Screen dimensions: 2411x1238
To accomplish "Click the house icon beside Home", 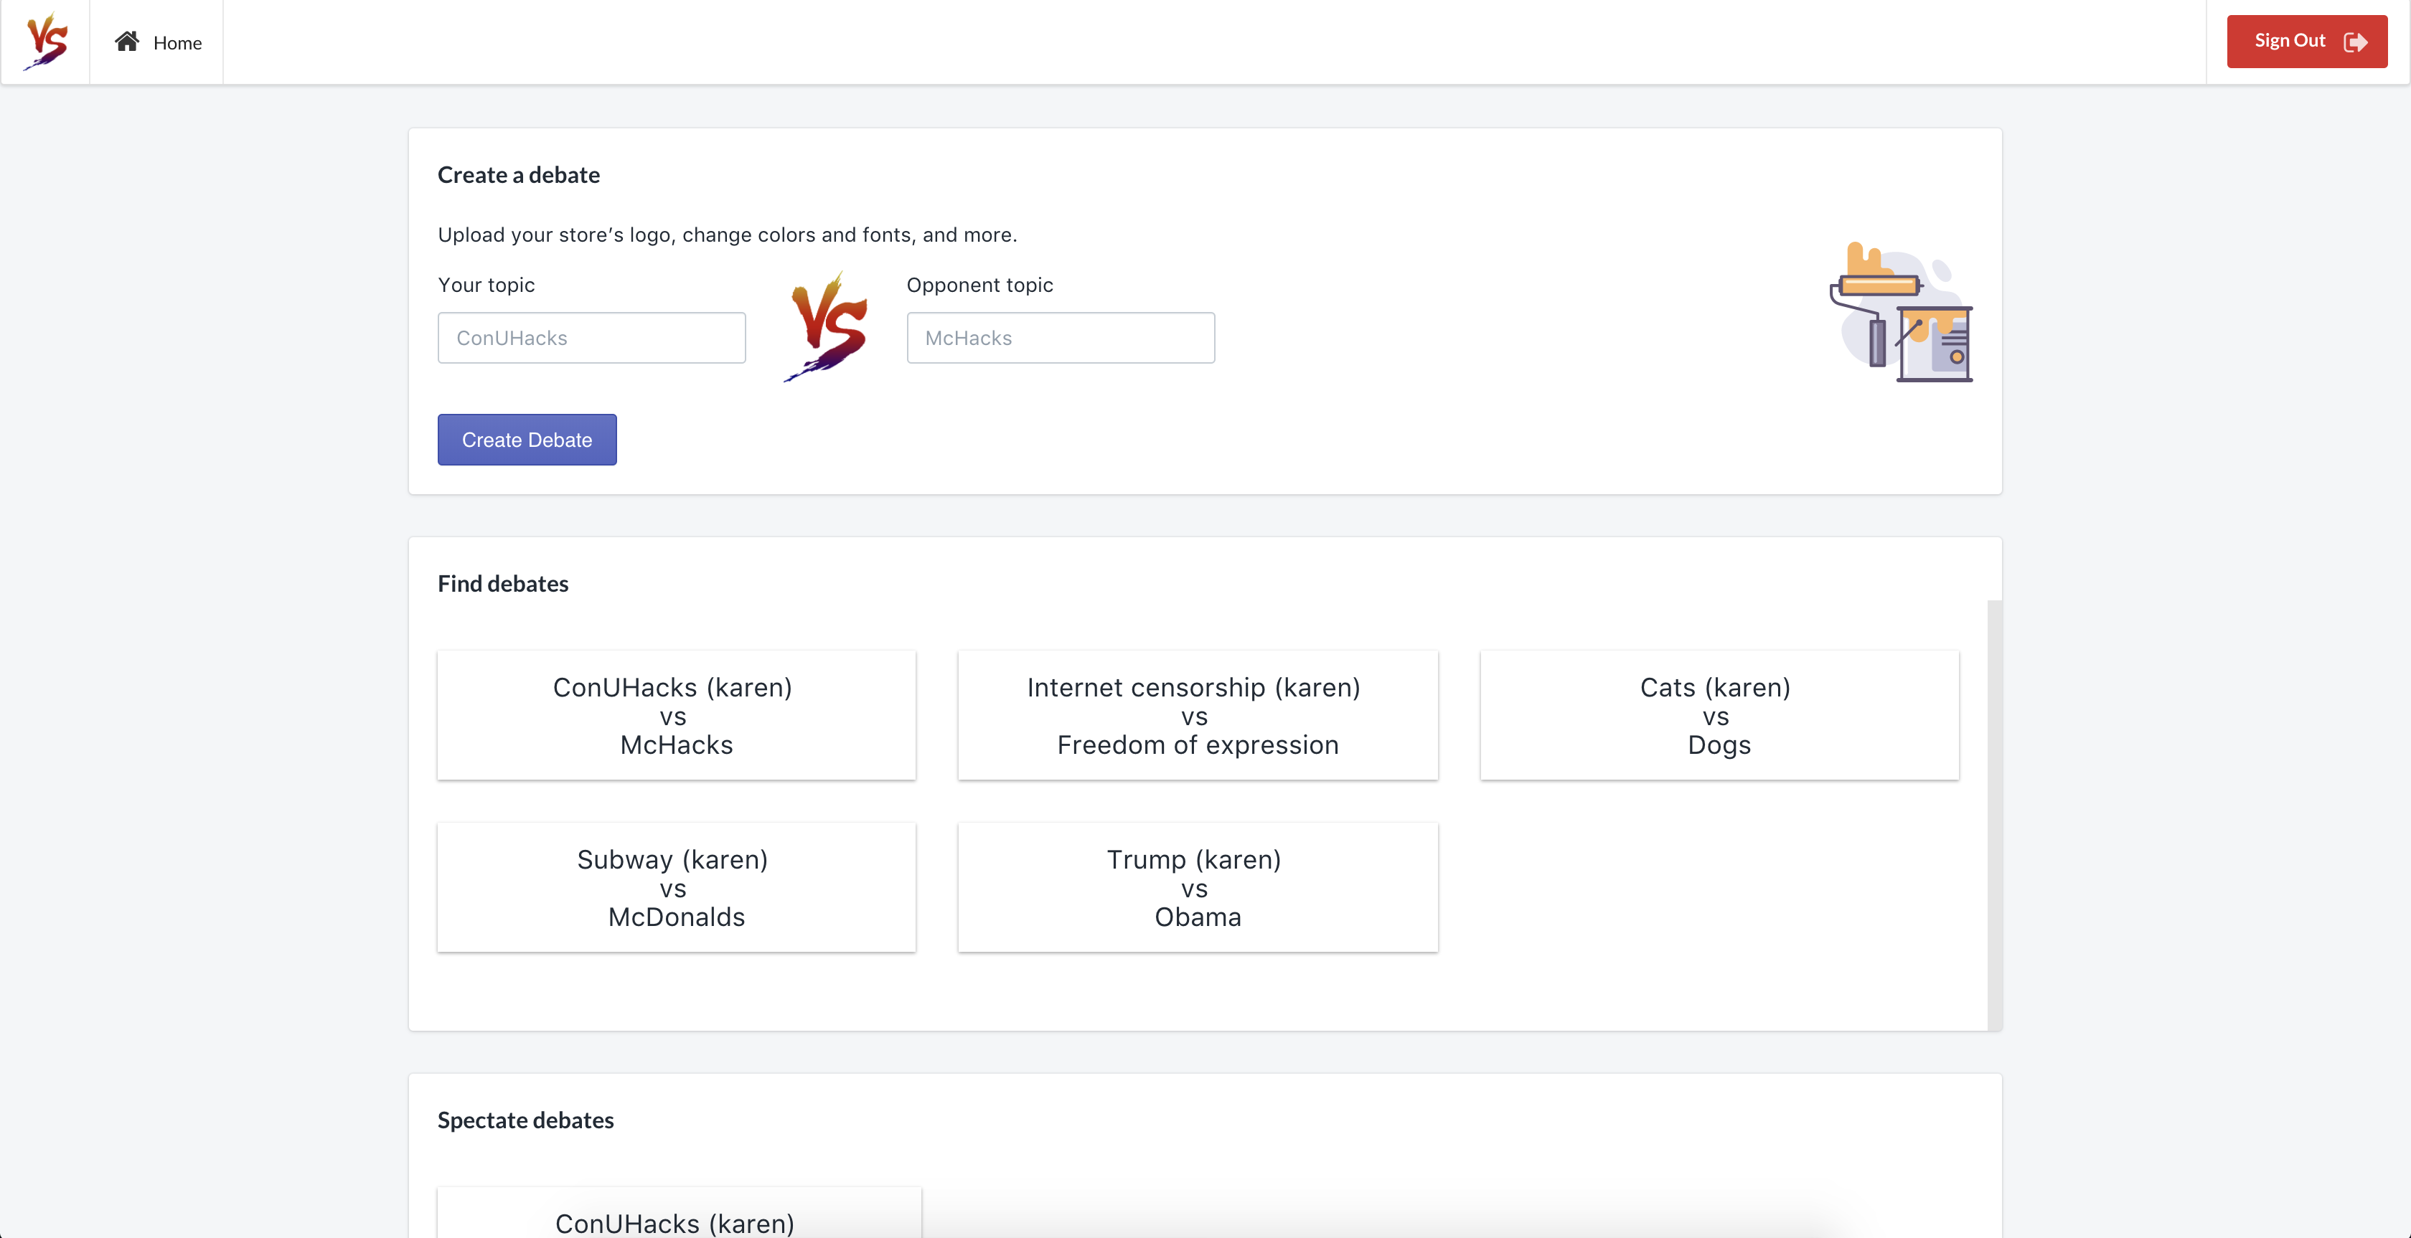I will 127,41.
